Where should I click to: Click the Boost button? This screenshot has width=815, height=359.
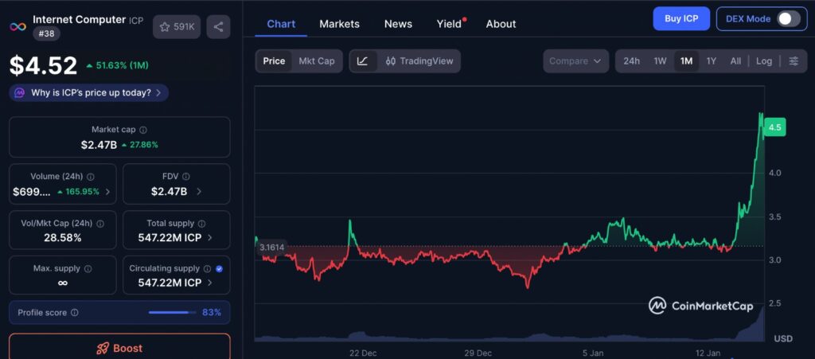119,346
